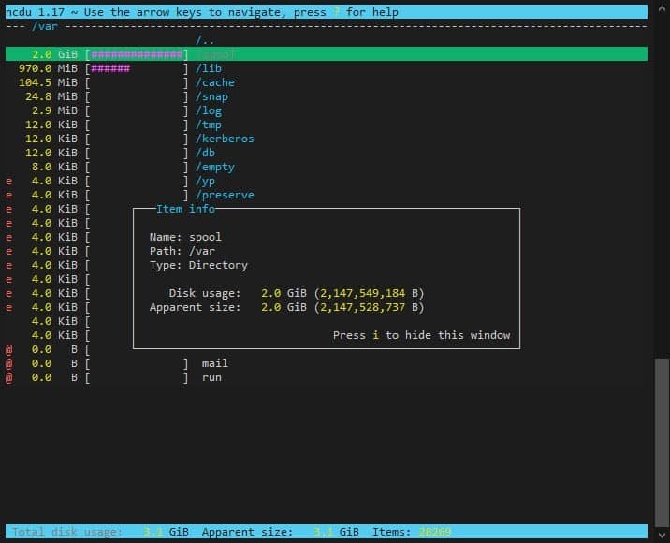Viewport: 670px width, 543px height.
Task: Go up via the /.. parent entry
Action: (205, 40)
